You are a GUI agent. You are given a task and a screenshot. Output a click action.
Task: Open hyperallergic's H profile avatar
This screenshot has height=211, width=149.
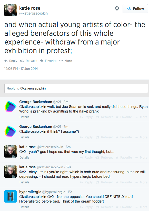pos(10,195)
